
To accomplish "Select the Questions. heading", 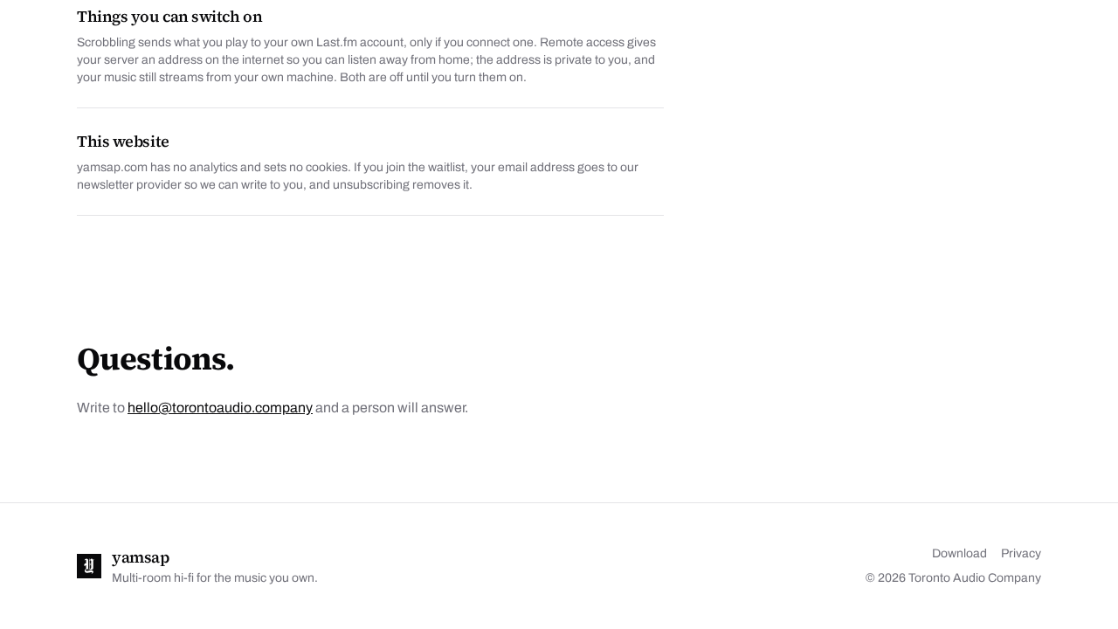I will (155, 359).
